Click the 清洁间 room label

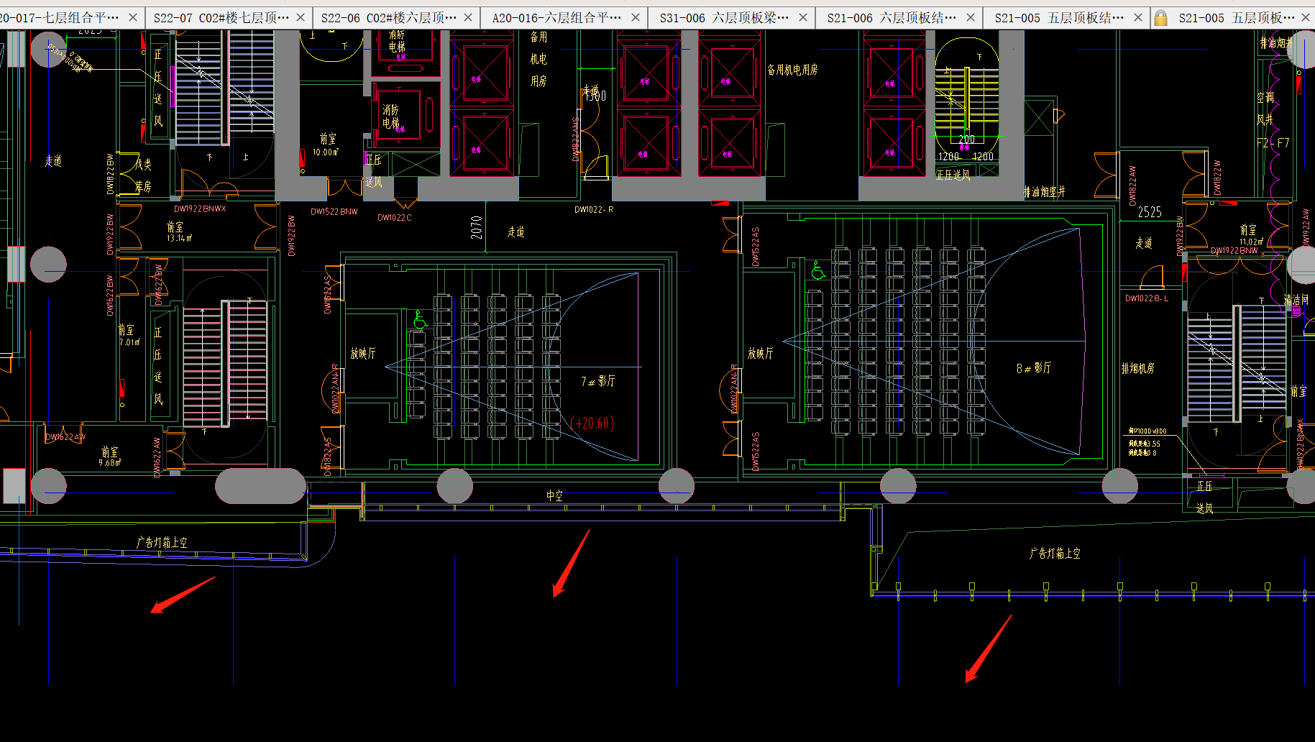click(x=1296, y=300)
